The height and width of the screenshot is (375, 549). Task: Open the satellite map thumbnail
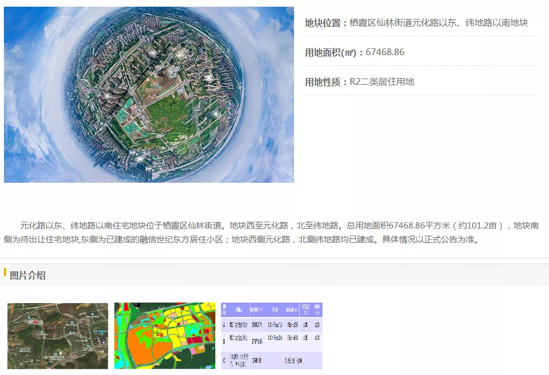pos(57,335)
